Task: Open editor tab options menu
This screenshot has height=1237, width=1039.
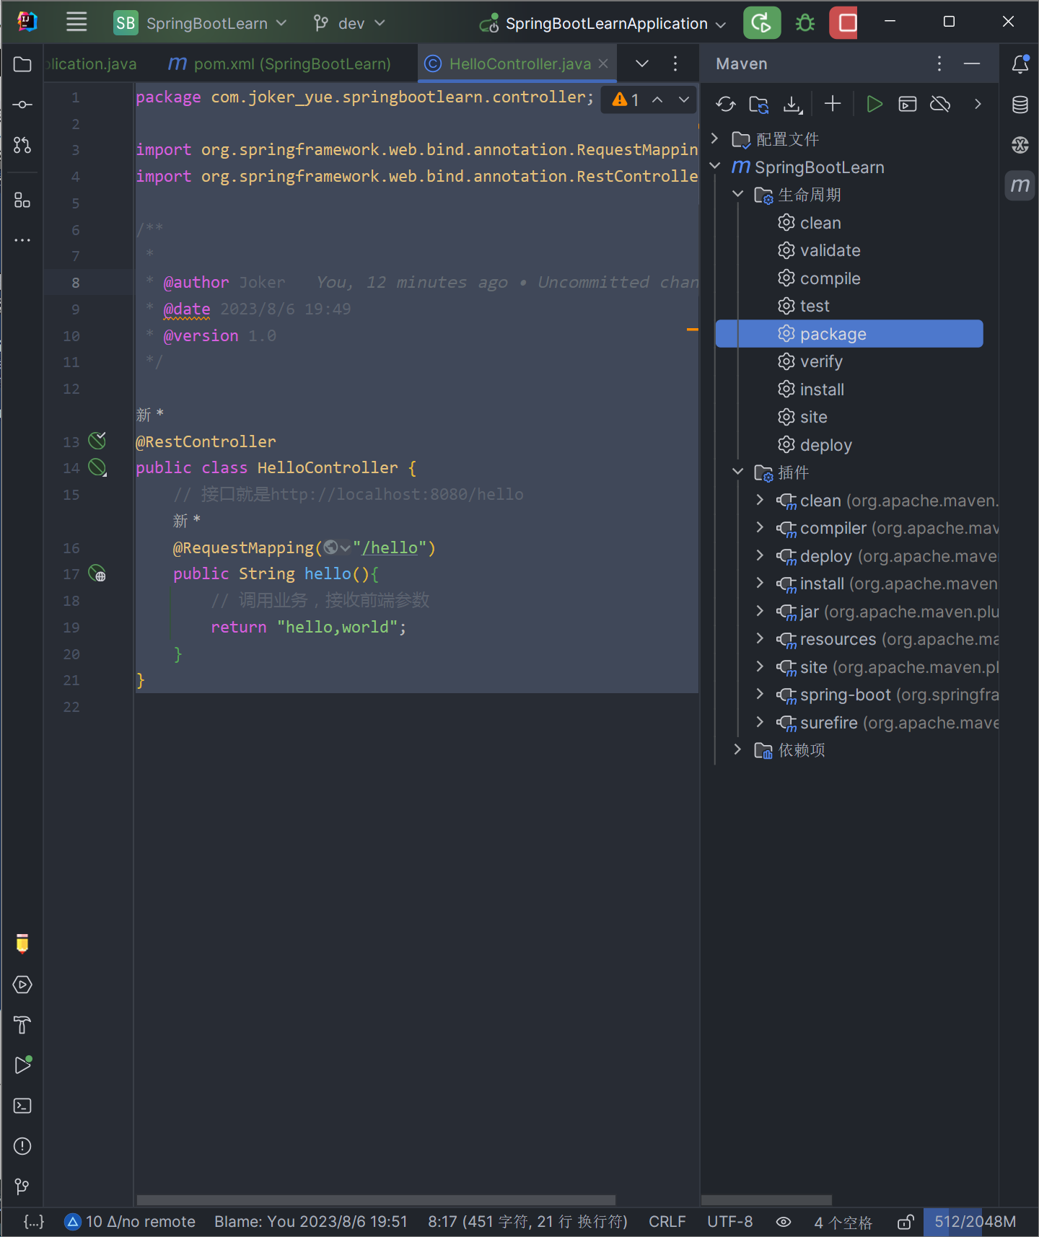Action: [675, 63]
